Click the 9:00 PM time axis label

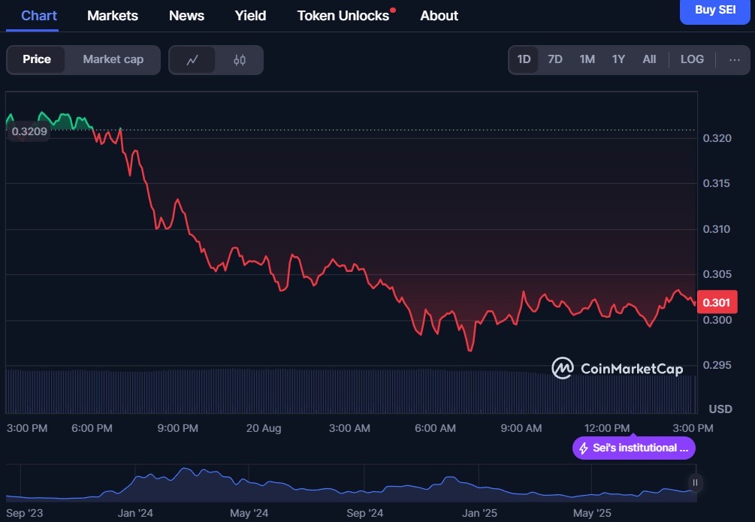(x=178, y=428)
